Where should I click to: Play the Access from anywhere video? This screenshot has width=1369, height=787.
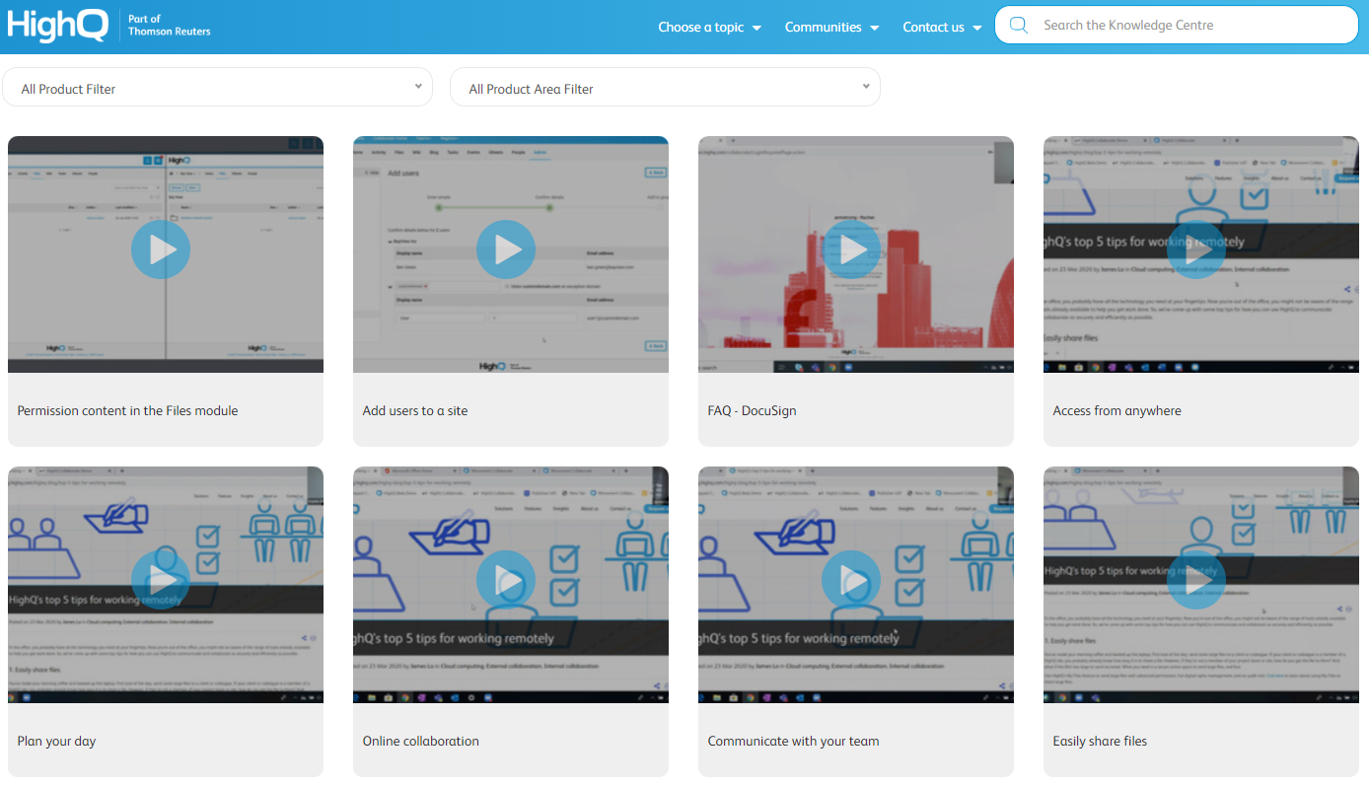pos(1196,250)
